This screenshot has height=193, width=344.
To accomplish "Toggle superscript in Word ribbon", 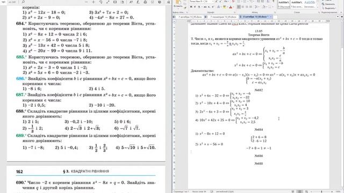I will (x=213, y=7).
